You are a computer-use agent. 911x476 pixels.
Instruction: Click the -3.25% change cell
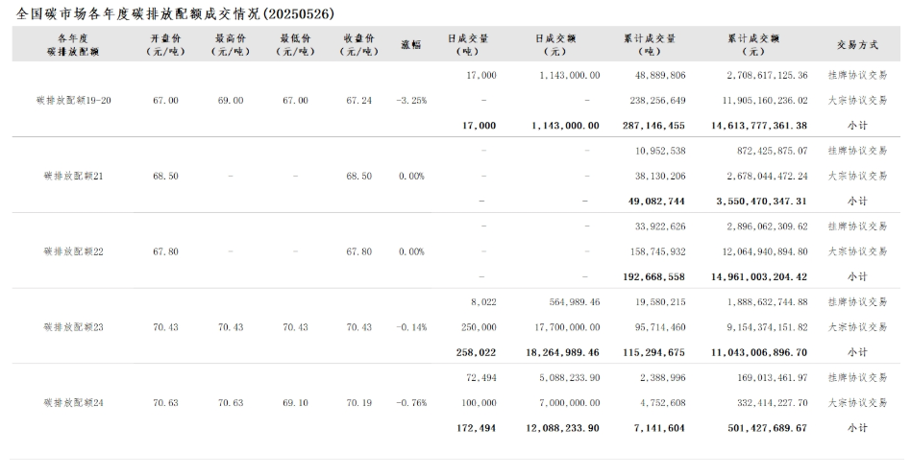[411, 100]
